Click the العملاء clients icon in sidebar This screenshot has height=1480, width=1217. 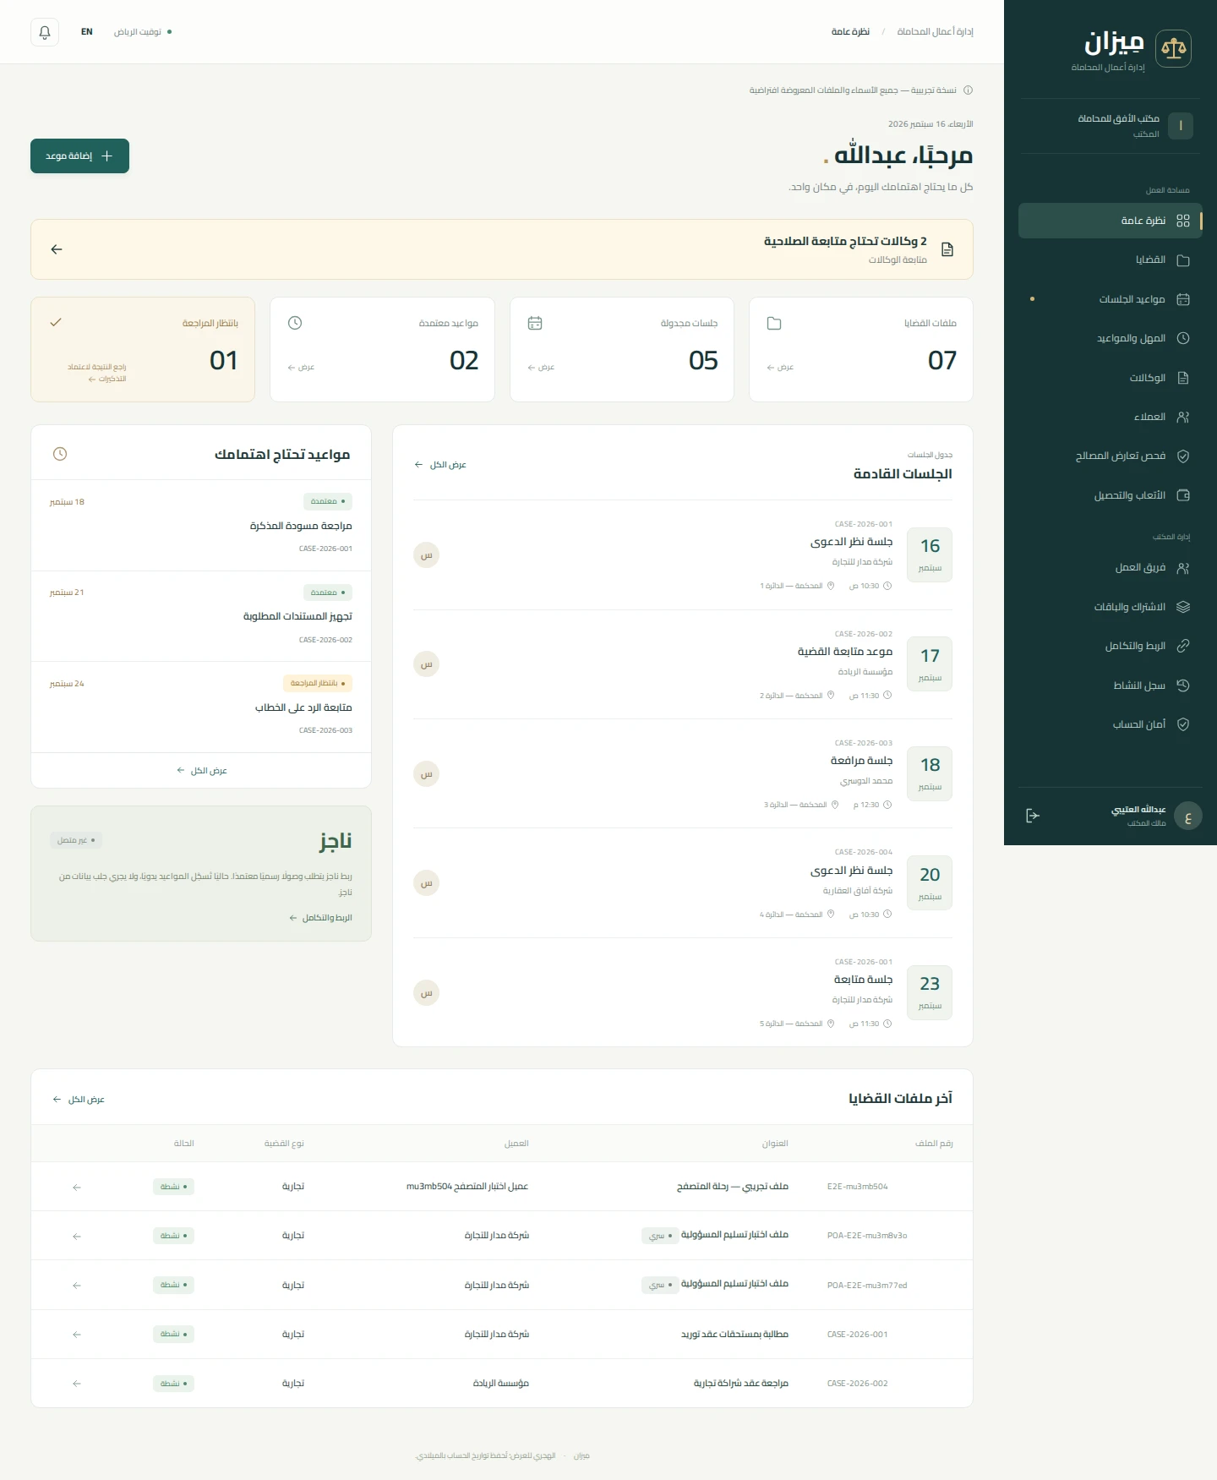tap(1183, 417)
